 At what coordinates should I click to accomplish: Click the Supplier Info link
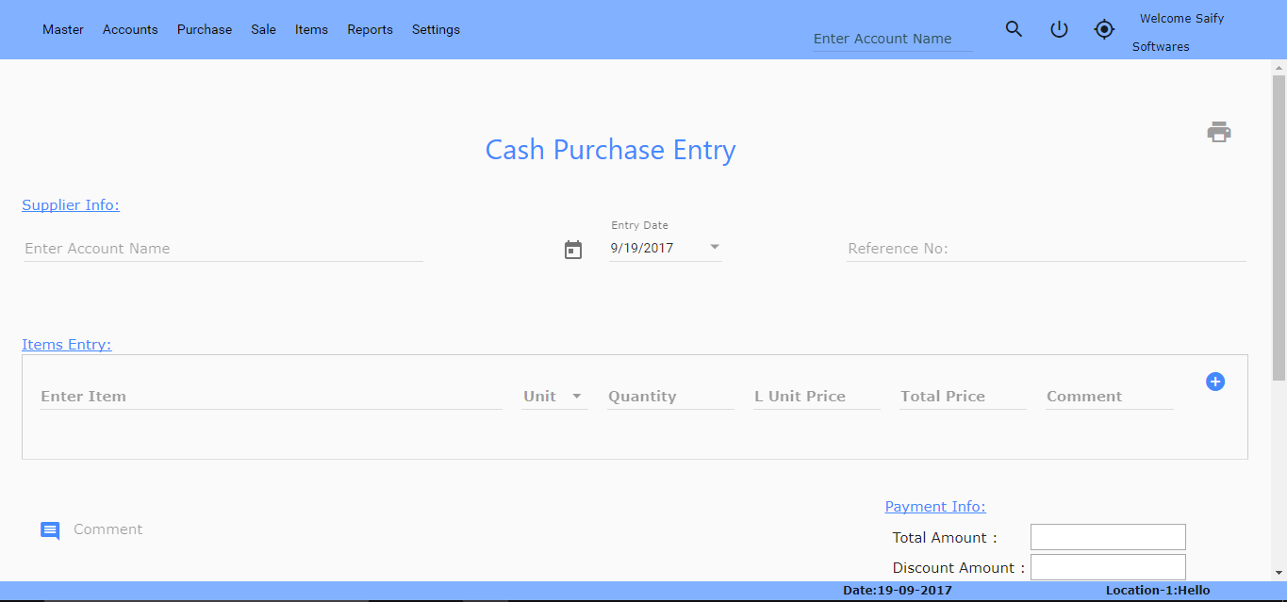(x=71, y=205)
